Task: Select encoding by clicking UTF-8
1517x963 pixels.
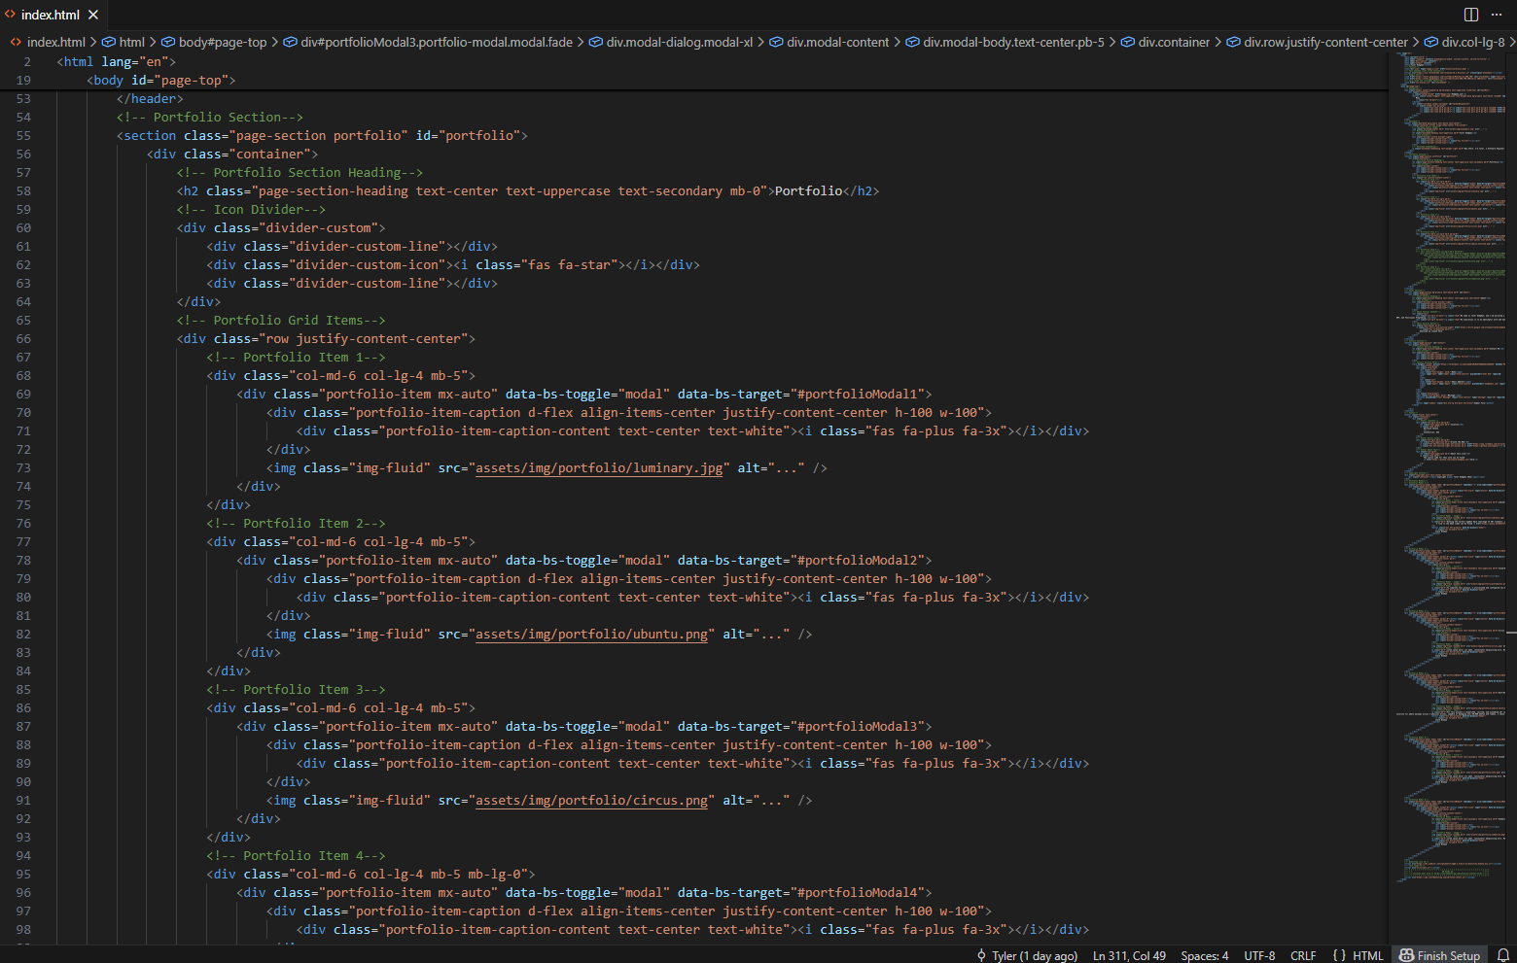Action: pyautogui.click(x=1259, y=955)
